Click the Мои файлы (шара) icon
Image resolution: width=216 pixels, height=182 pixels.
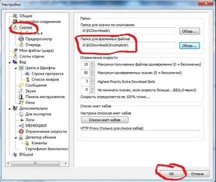pos(15,50)
